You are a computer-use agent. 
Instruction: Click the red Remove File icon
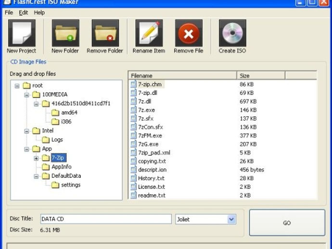[x=189, y=33]
